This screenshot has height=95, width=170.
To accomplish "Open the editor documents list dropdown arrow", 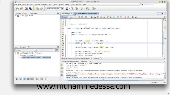I will pos(162,13).
